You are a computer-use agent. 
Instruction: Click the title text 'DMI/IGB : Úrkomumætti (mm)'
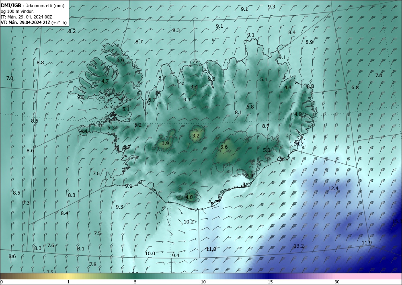(x=33, y=5)
